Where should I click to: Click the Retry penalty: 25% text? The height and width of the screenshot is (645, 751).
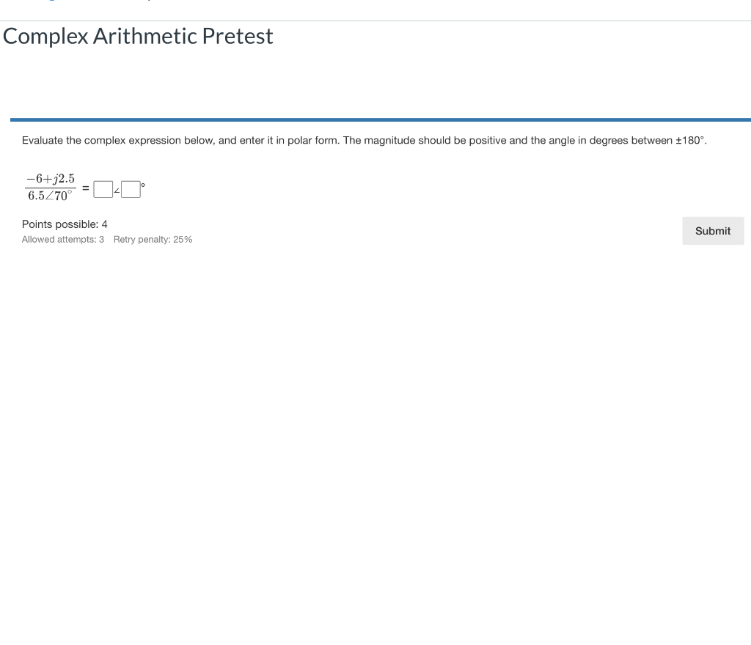(x=153, y=239)
